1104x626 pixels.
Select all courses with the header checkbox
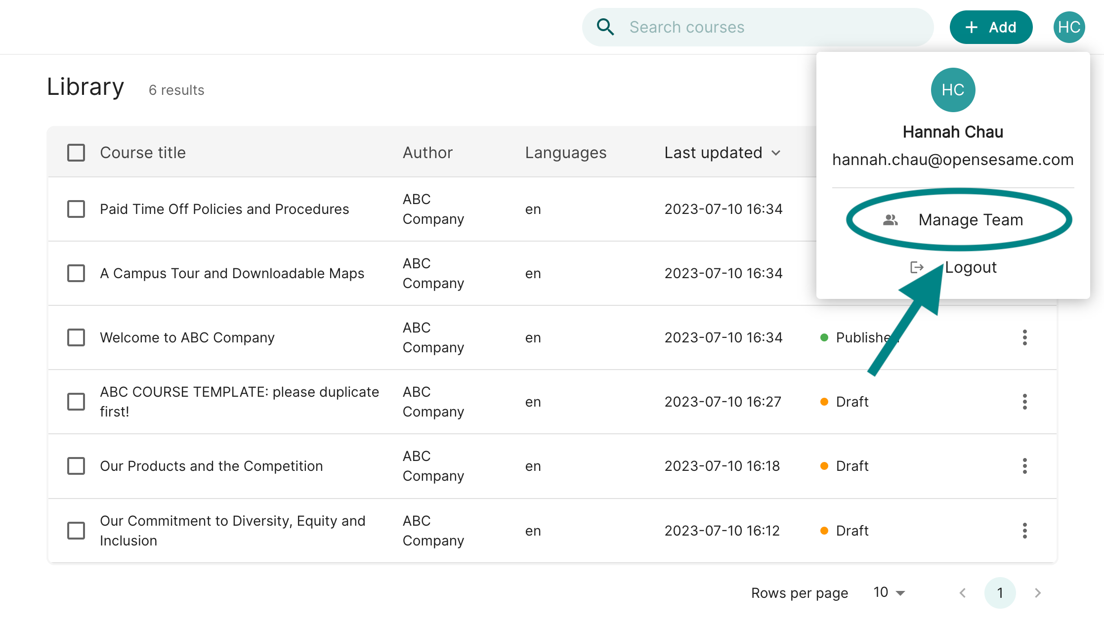[x=76, y=153]
